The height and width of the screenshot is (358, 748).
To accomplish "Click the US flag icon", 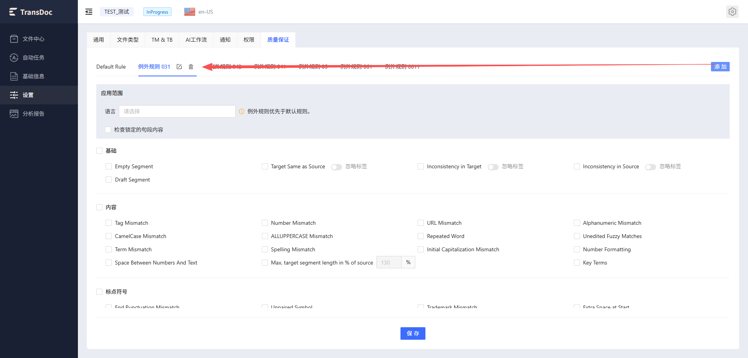I will tap(190, 12).
